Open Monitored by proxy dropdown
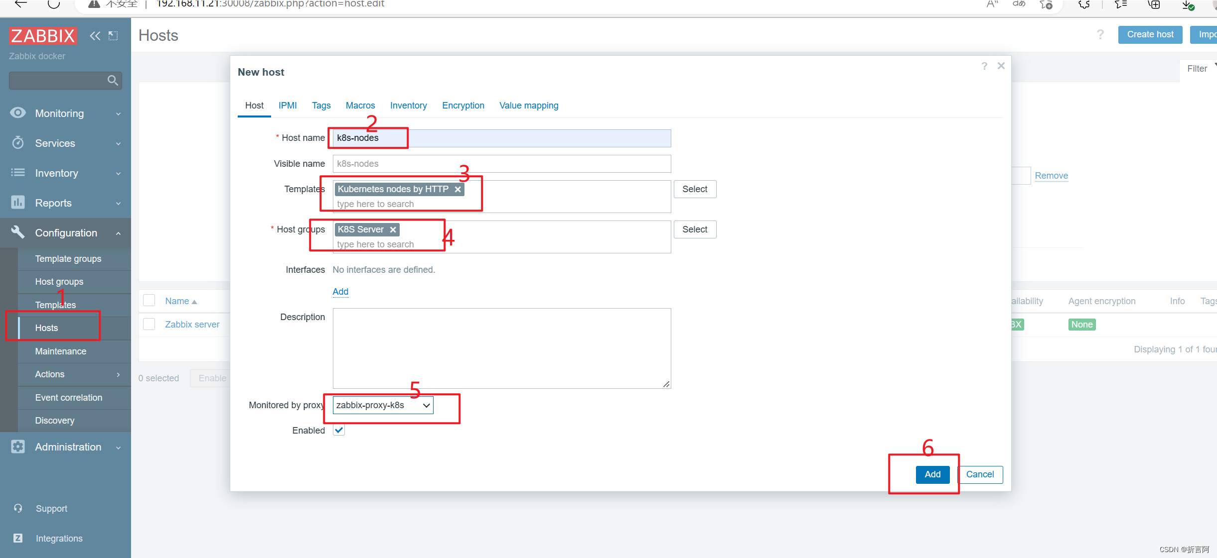 (x=383, y=405)
